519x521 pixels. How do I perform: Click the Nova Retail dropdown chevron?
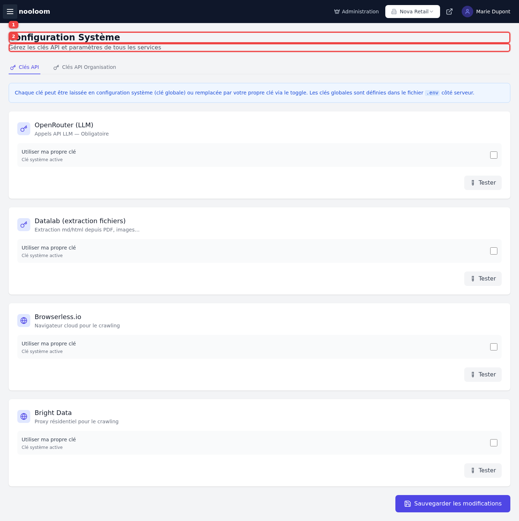point(431,12)
